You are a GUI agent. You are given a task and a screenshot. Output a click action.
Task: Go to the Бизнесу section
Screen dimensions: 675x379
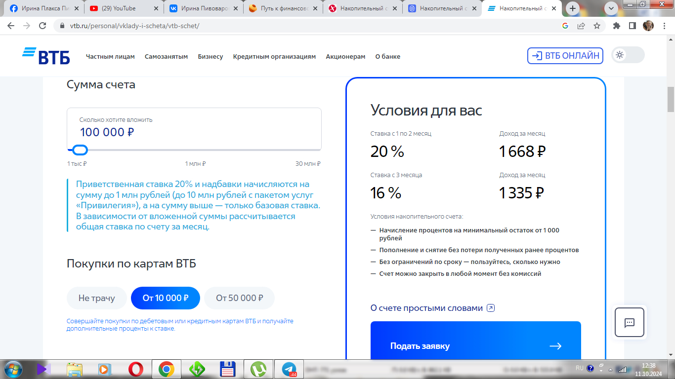(211, 57)
